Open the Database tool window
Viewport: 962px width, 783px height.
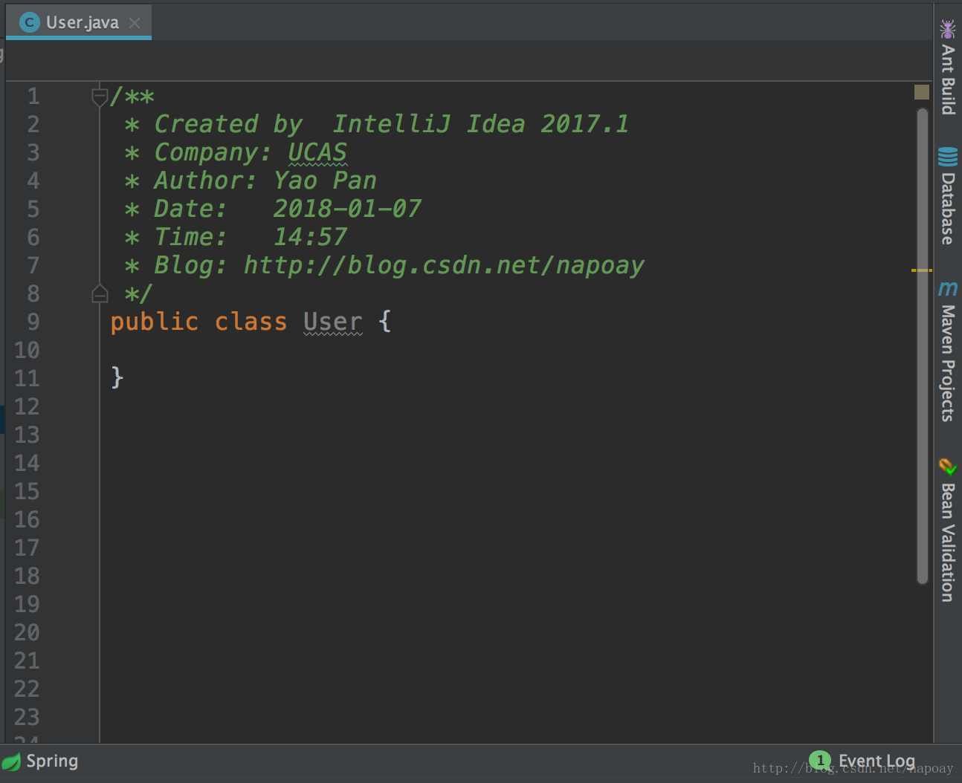947,196
